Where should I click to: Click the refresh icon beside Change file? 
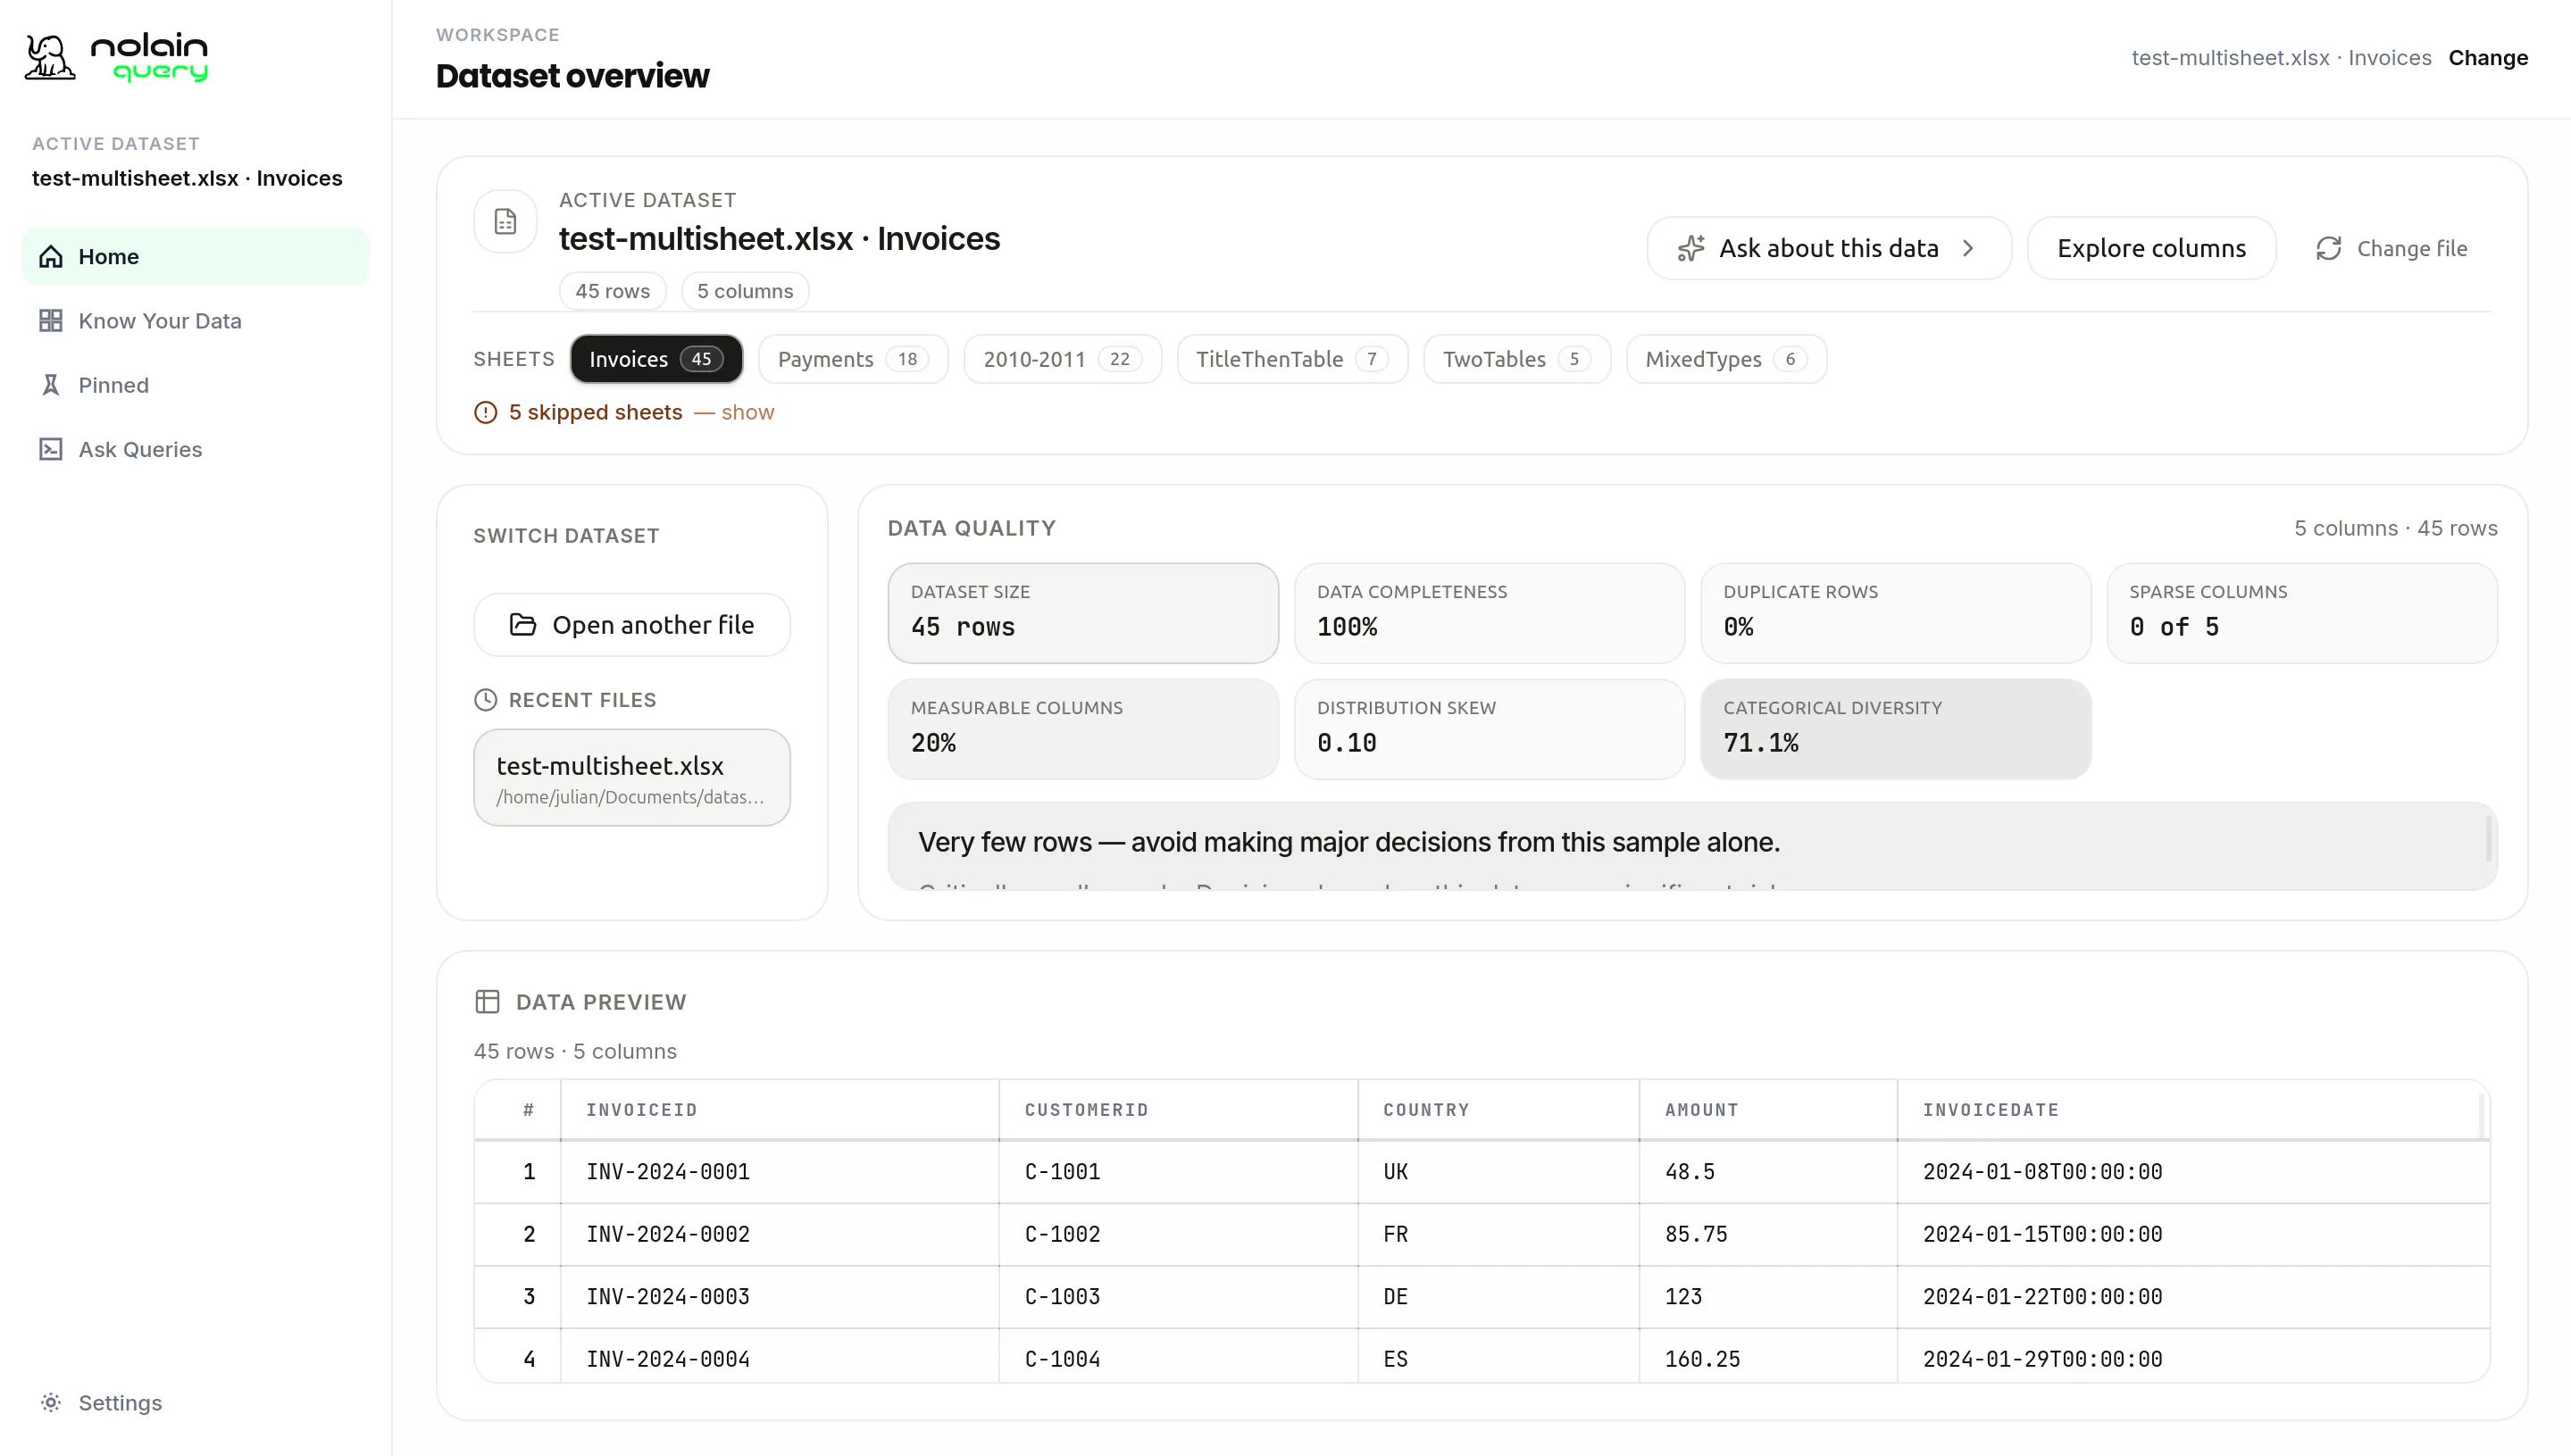pos(2329,248)
